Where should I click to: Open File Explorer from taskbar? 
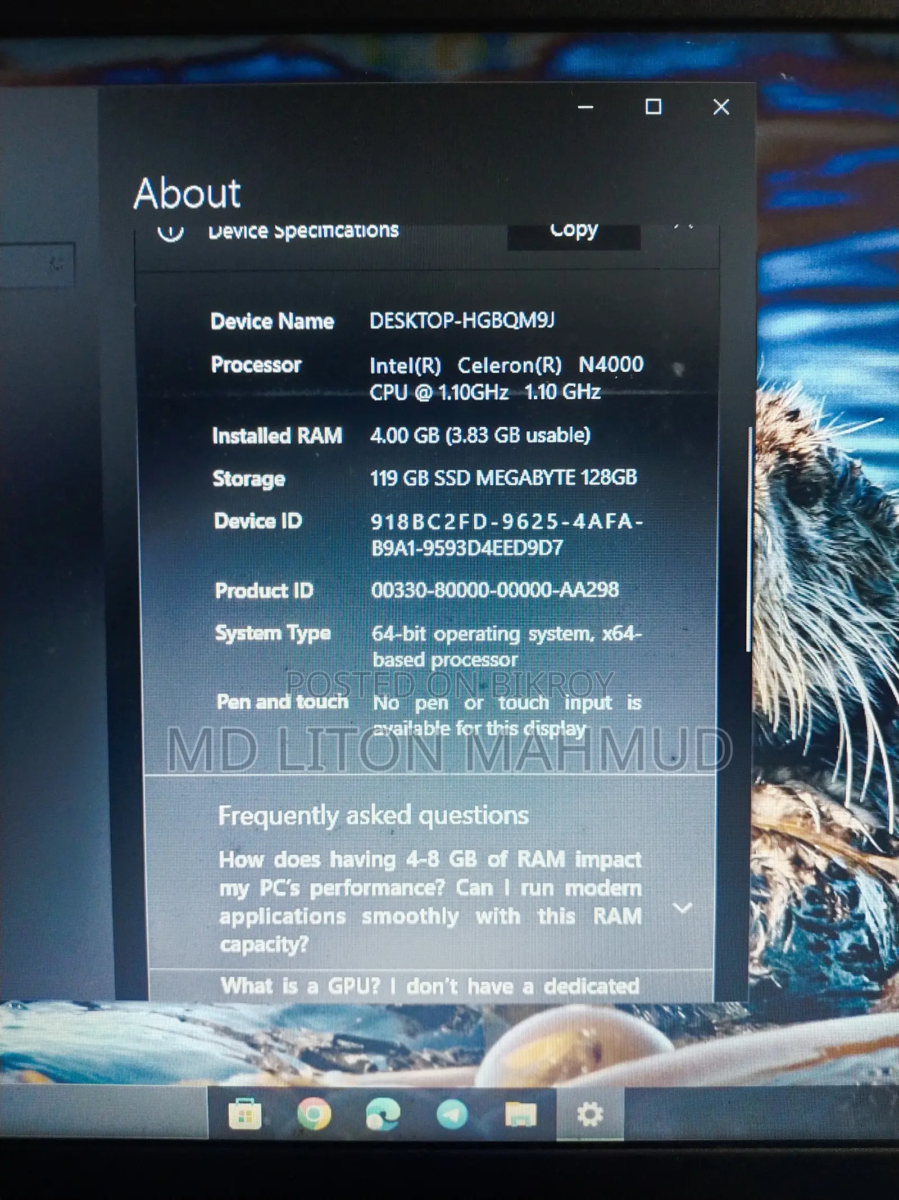pos(521,1114)
